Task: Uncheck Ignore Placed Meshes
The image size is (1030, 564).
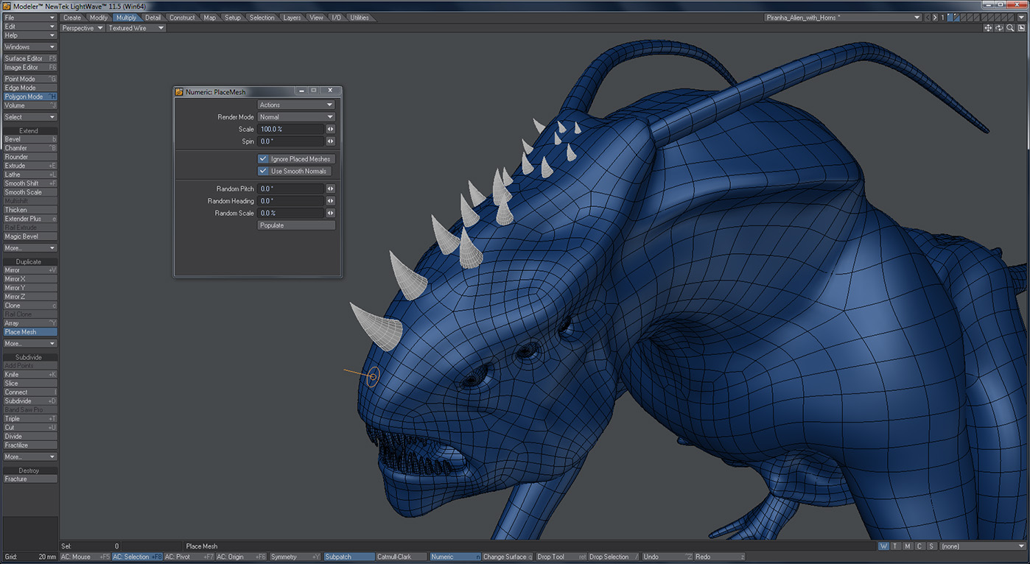Action: pyautogui.click(x=263, y=159)
